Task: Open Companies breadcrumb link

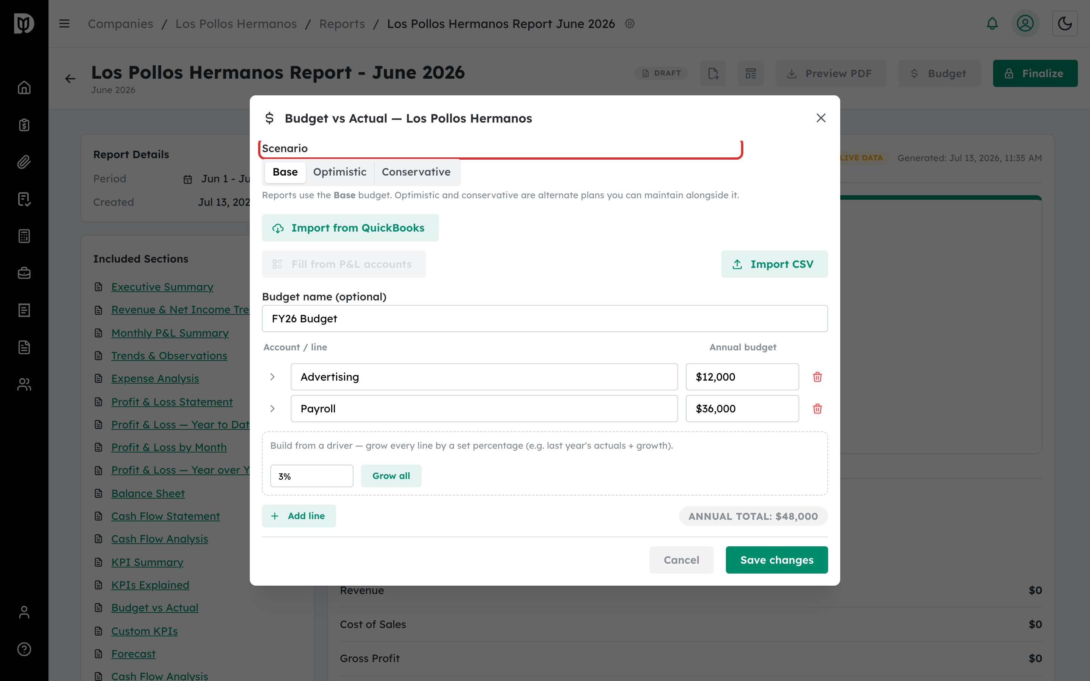Action: click(x=120, y=23)
